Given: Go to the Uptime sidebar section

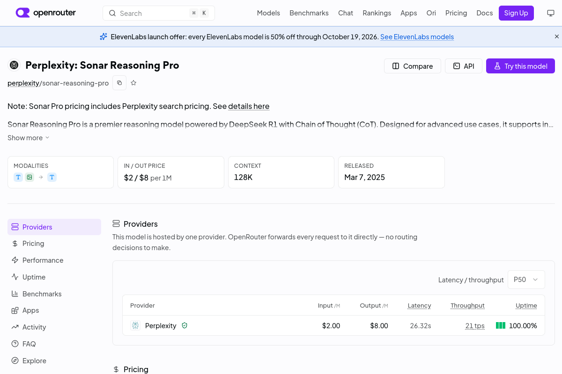Looking at the screenshot, I should [54, 277].
